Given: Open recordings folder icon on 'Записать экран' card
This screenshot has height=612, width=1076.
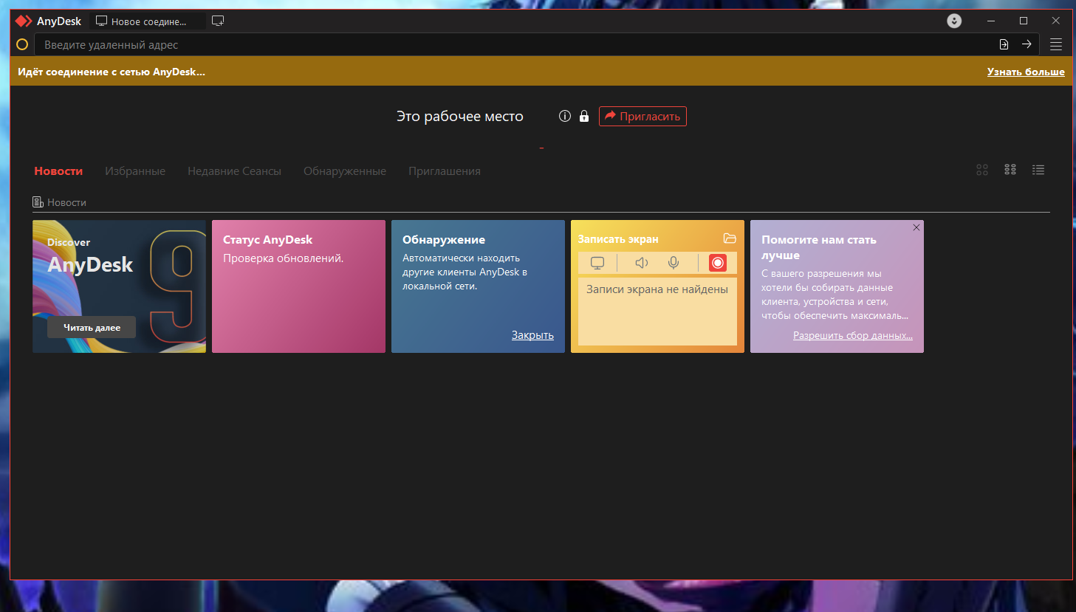Looking at the screenshot, I should [730, 238].
